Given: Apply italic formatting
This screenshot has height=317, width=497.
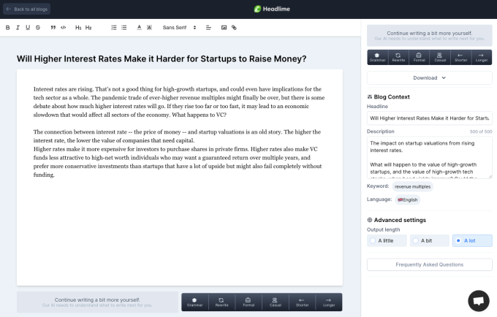Looking at the screenshot, I should pos(18,28).
